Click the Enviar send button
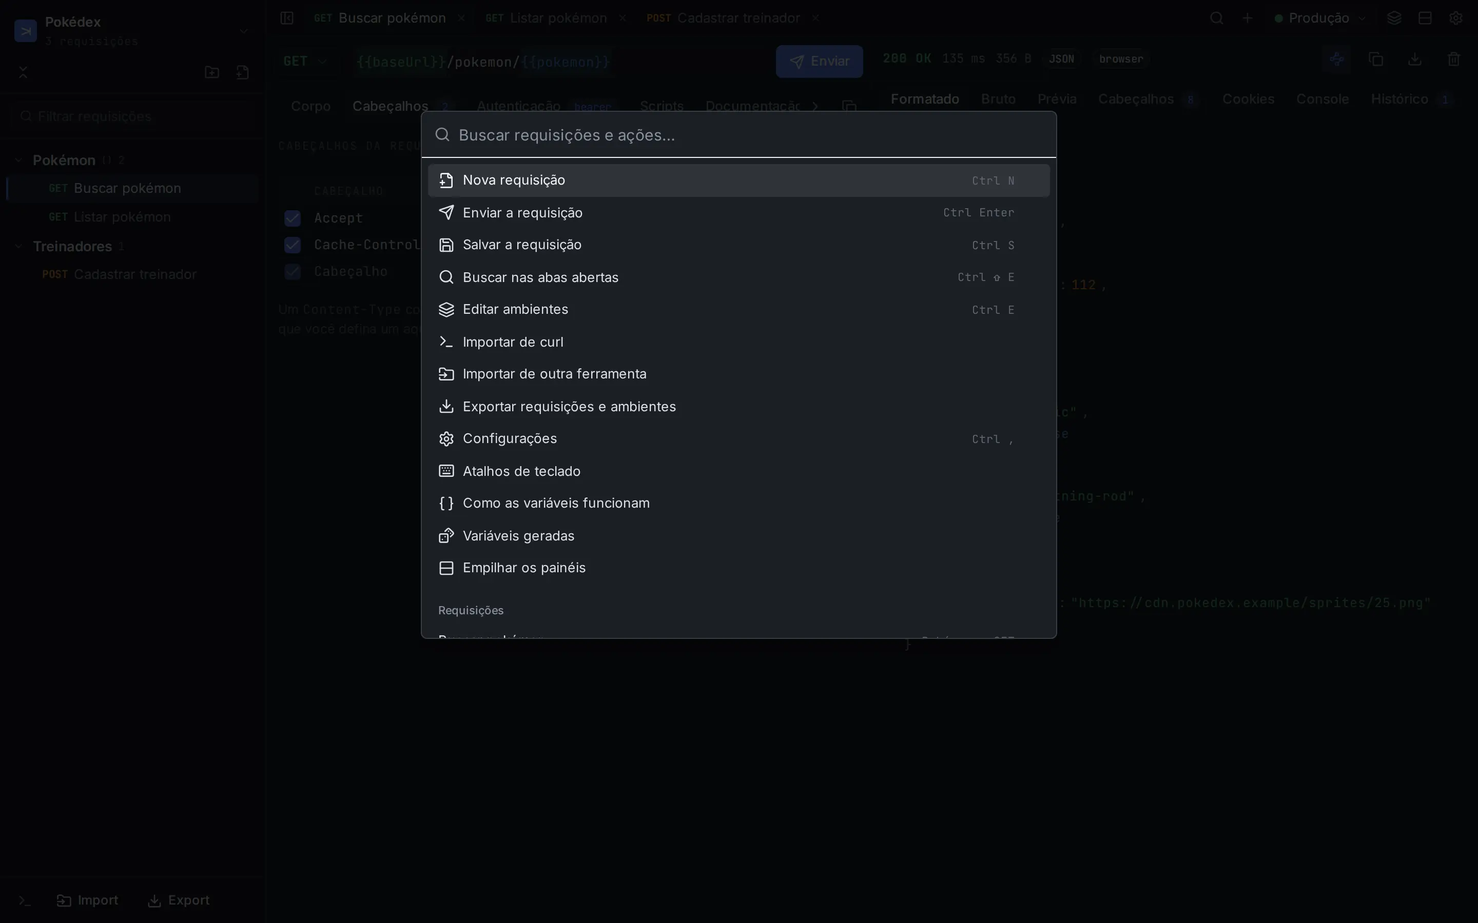 (819, 61)
